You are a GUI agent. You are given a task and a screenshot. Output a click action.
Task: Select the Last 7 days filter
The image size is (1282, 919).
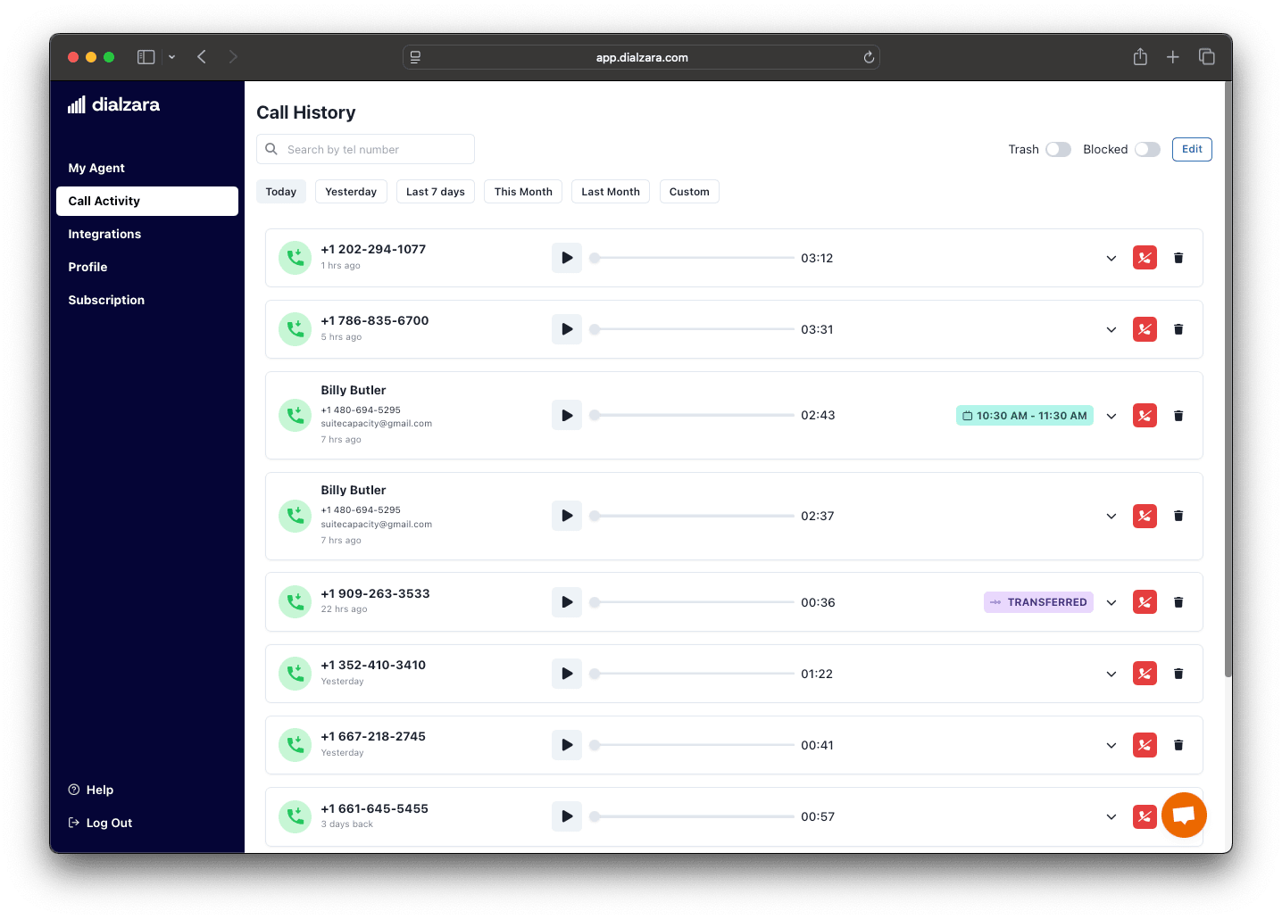[x=435, y=191]
